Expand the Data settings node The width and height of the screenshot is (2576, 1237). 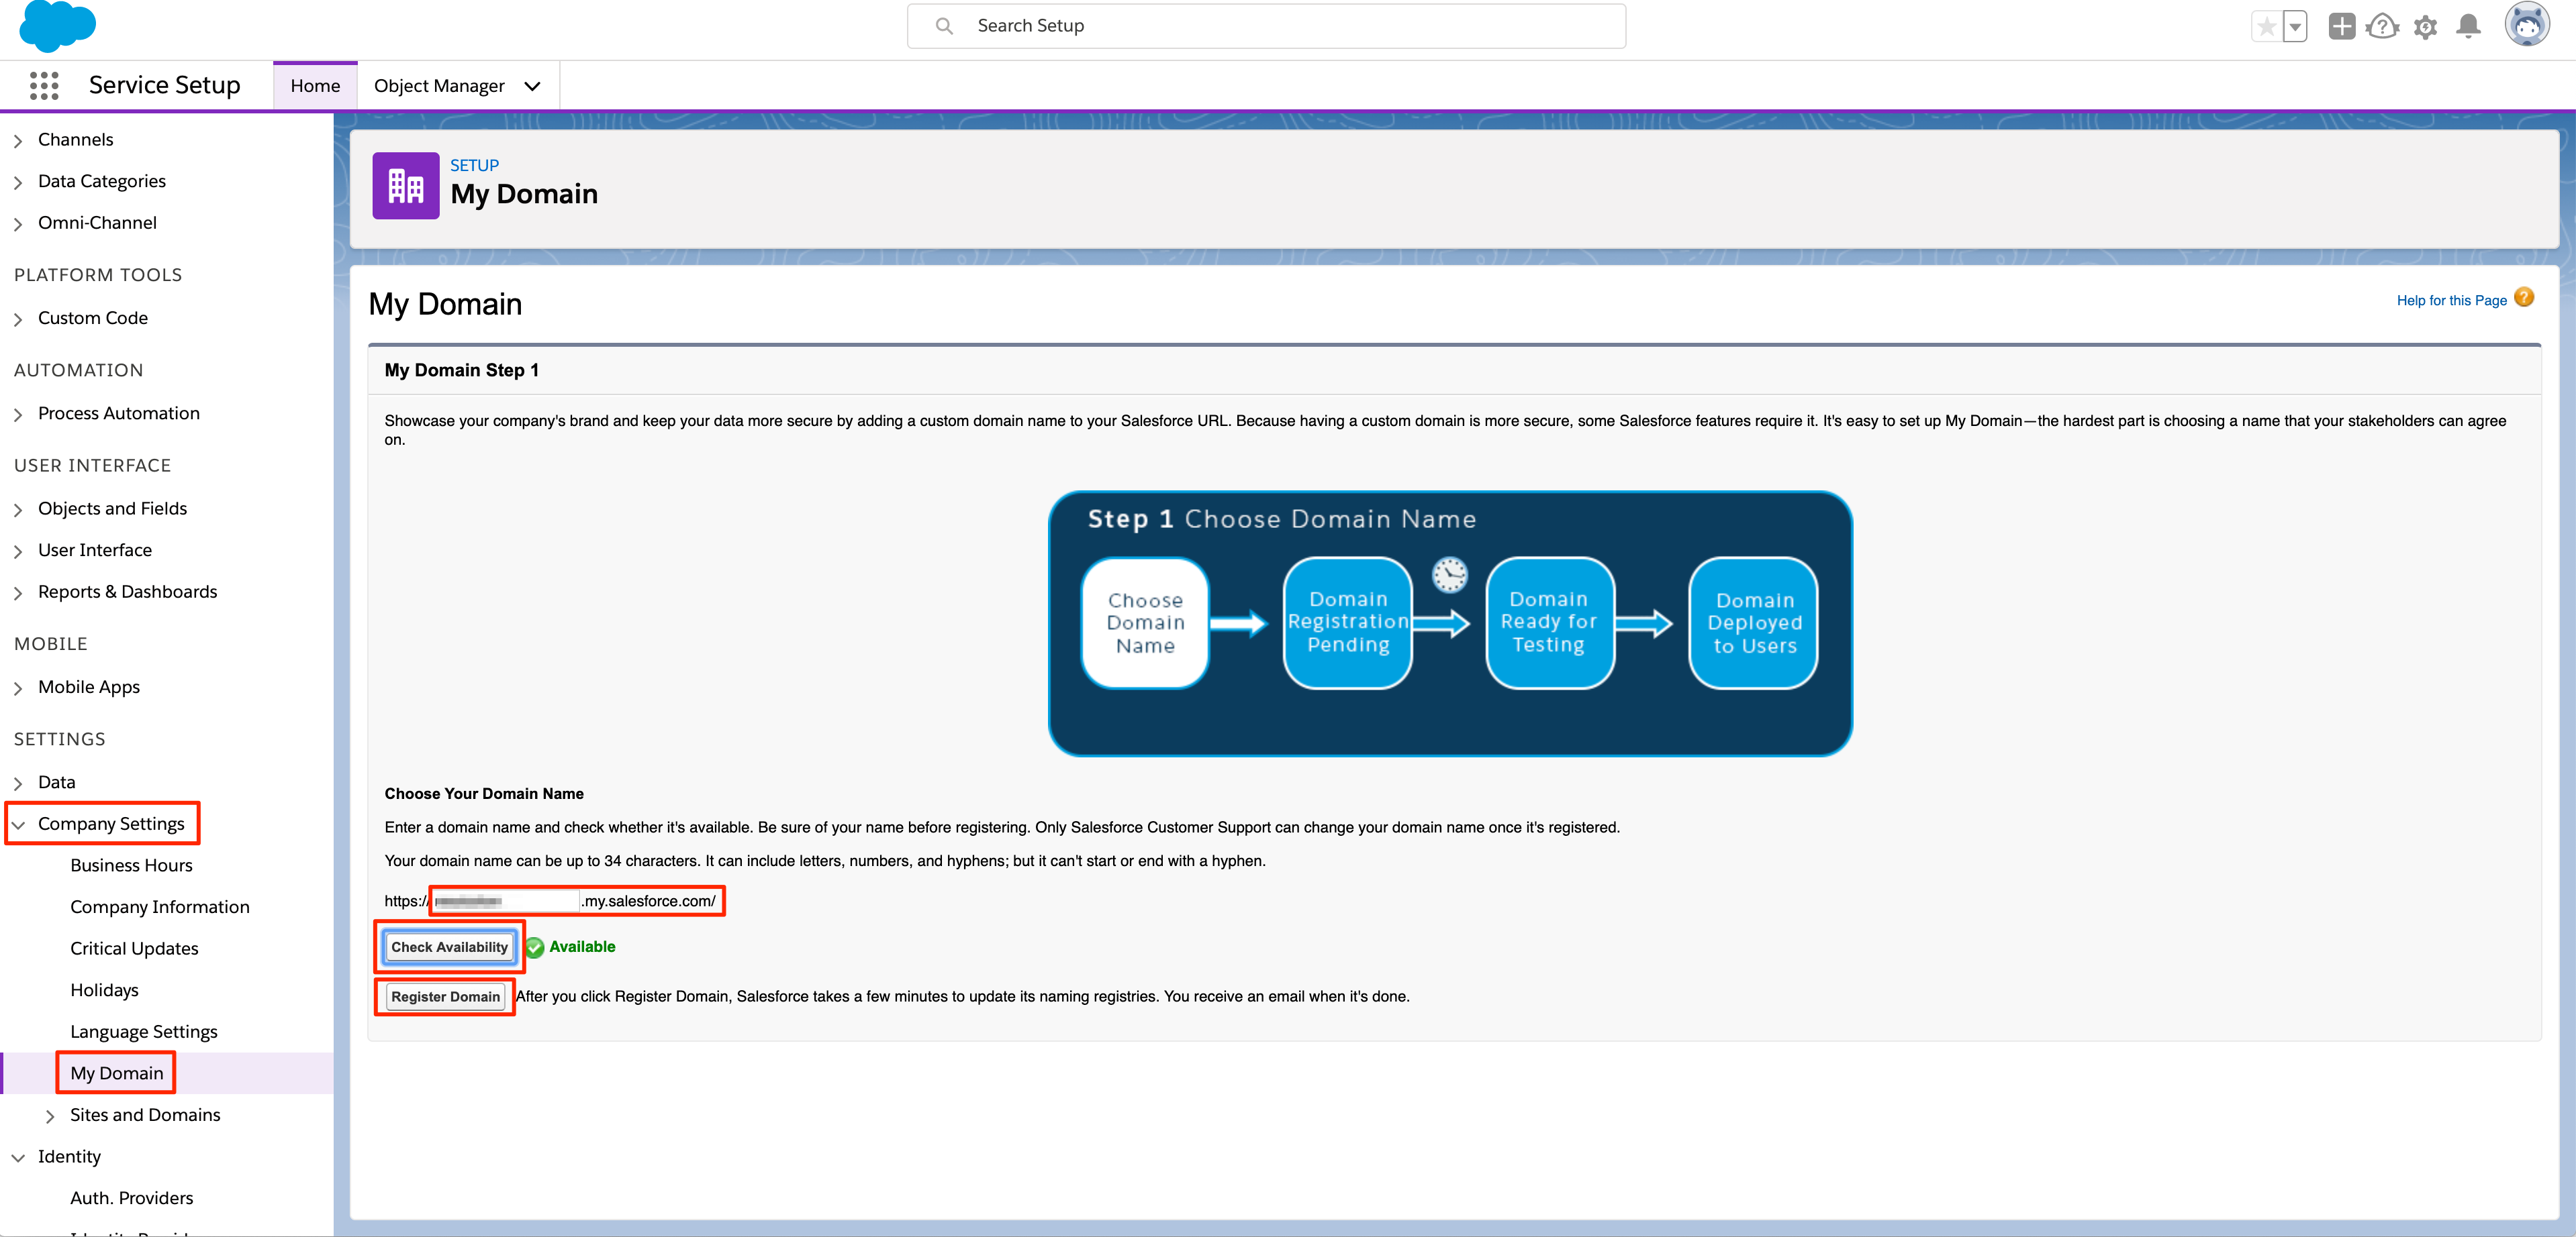coord(18,784)
